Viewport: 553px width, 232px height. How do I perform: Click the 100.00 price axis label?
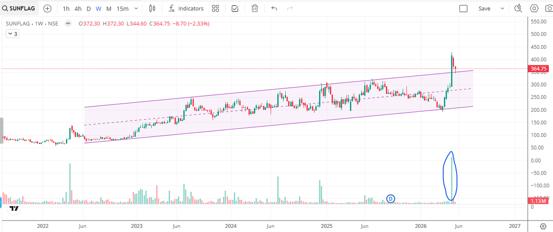539,135
